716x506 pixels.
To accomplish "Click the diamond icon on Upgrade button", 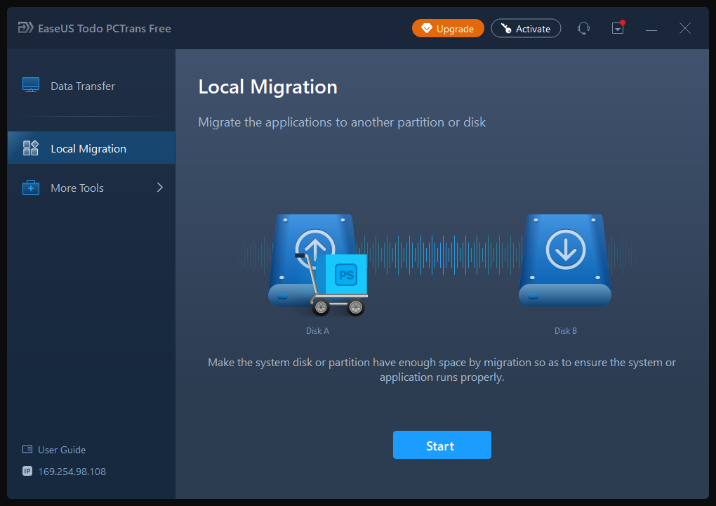I will click(427, 28).
